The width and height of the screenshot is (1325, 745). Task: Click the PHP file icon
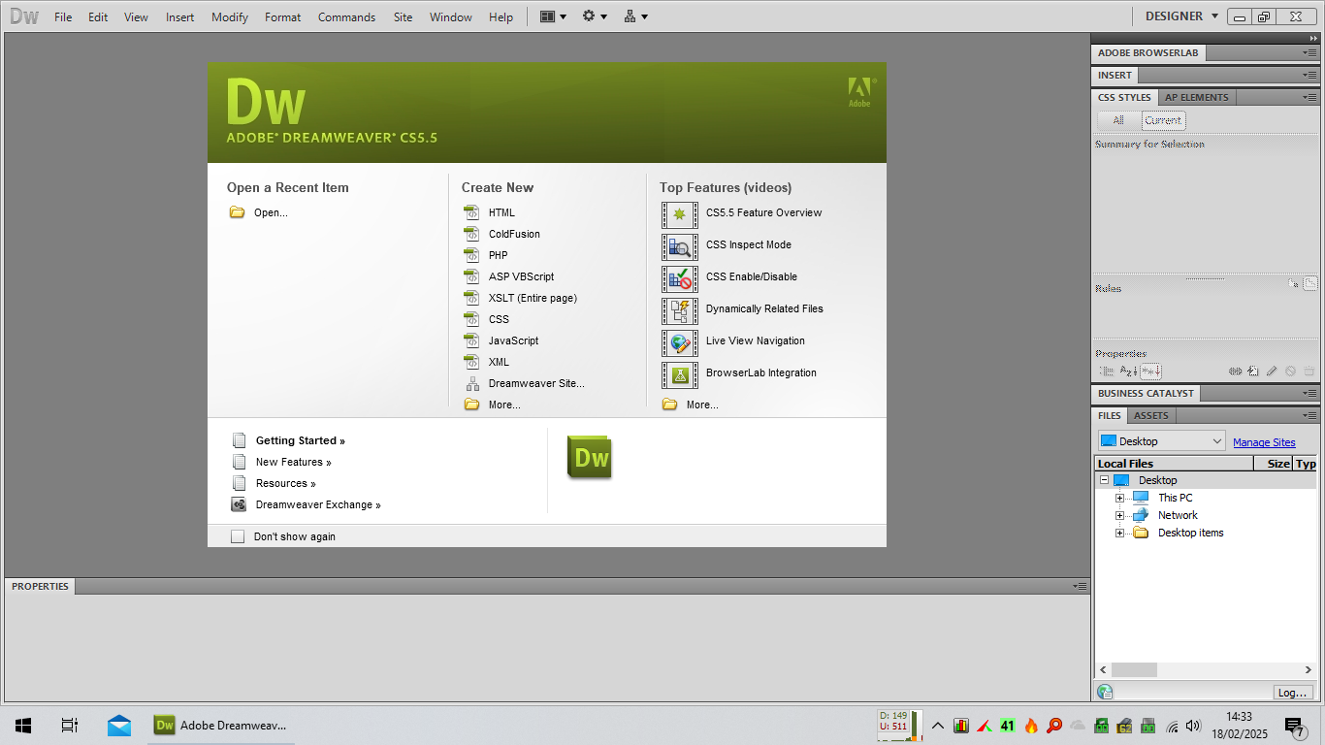click(x=471, y=255)
